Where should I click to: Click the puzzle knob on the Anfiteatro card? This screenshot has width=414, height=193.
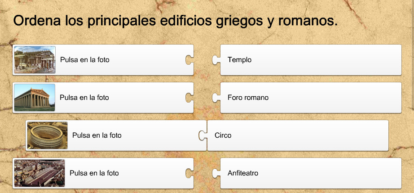[x=216, y=173]
